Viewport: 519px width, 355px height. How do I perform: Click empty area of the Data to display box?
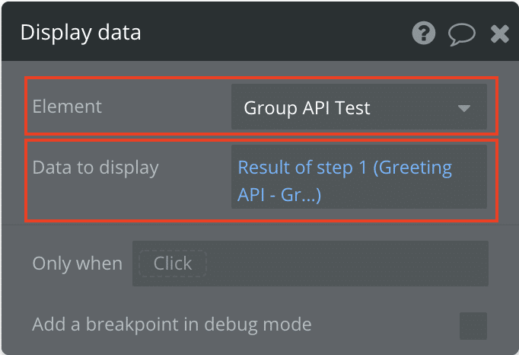point(404,195)
